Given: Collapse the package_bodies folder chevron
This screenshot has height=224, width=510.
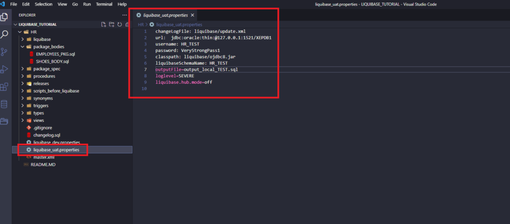Looking at the screenshot, I should (x=22, y=46).
